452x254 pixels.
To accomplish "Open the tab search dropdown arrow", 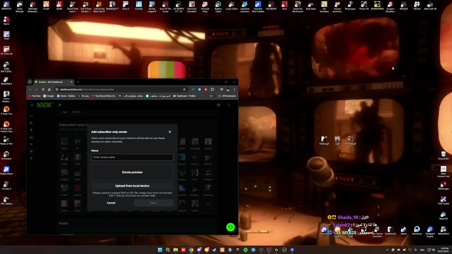I will coord(30,82).
